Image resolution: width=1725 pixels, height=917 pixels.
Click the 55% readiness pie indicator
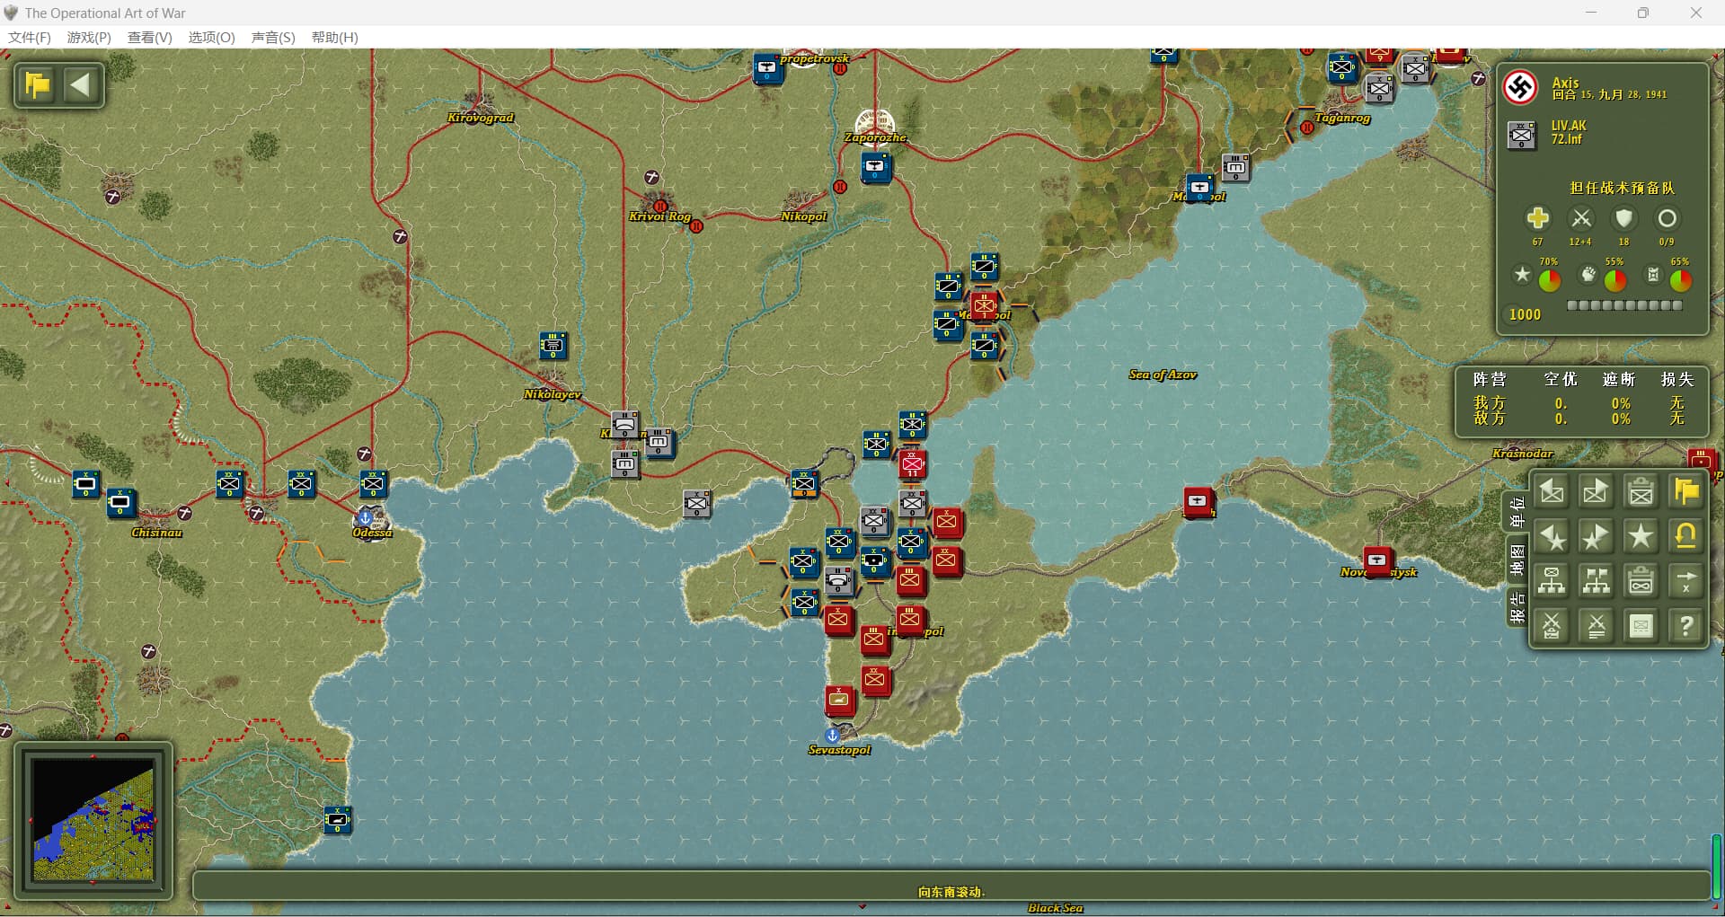[x=1614, y=280]
